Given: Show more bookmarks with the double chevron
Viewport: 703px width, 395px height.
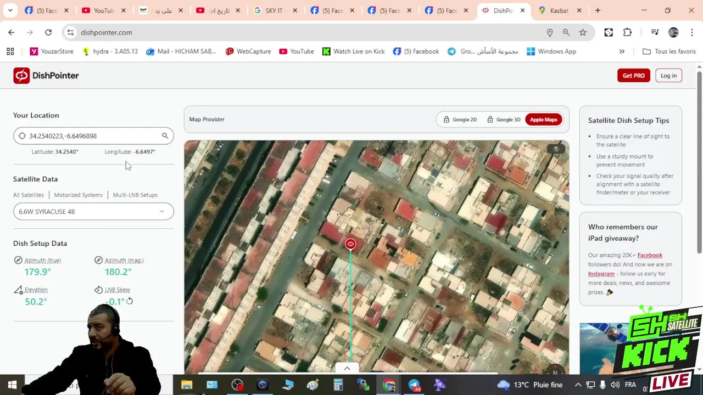Looking at the screenshot, I should [x=622, y=51].
